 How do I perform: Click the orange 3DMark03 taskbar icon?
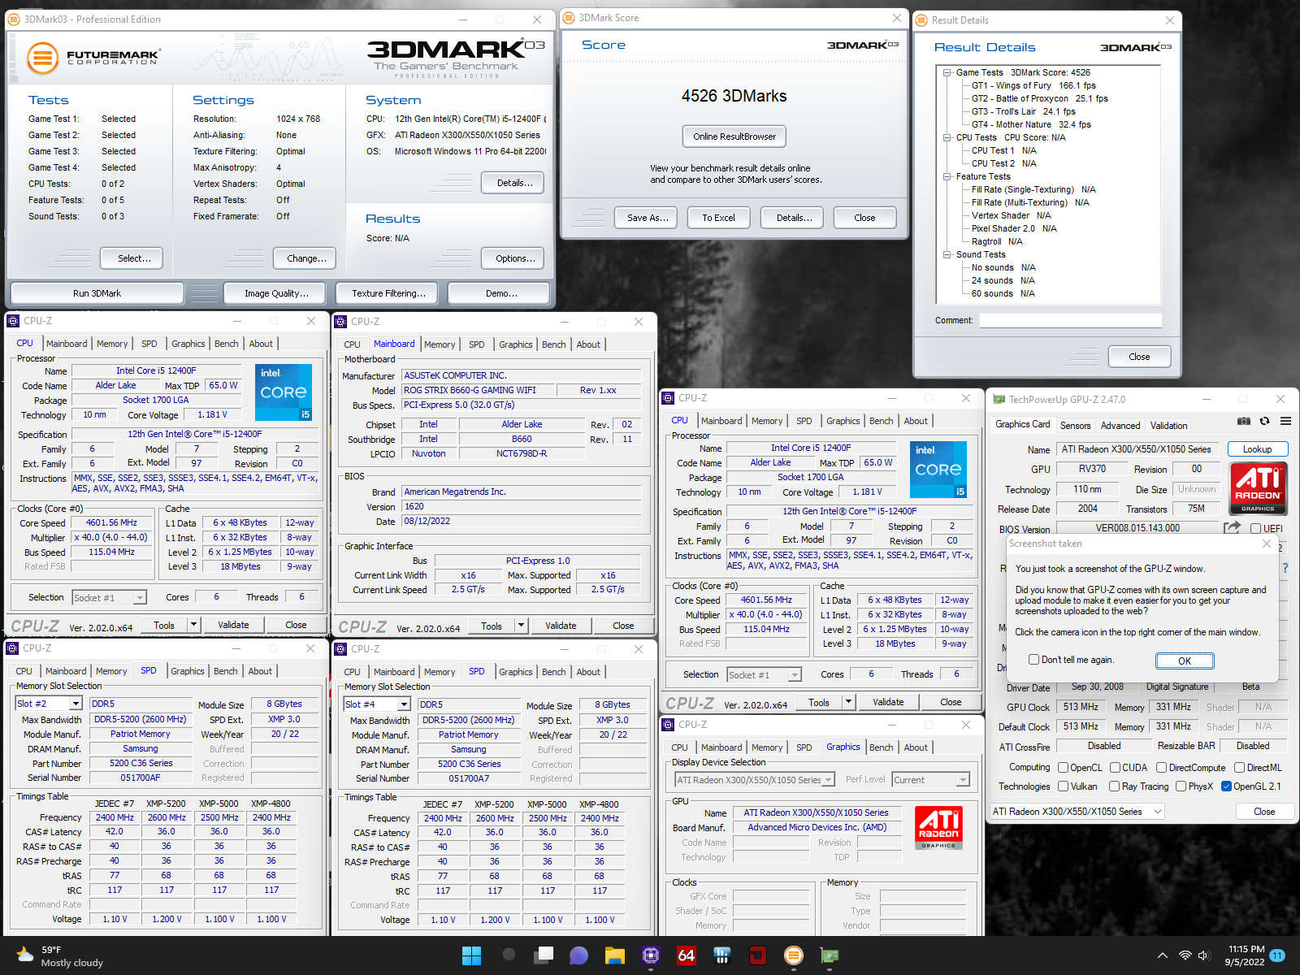[x=794, y=955]
